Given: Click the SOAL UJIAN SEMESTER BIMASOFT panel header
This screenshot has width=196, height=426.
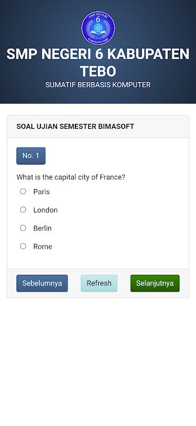Looking at the screenshot, I should click(x=98, y=127).
